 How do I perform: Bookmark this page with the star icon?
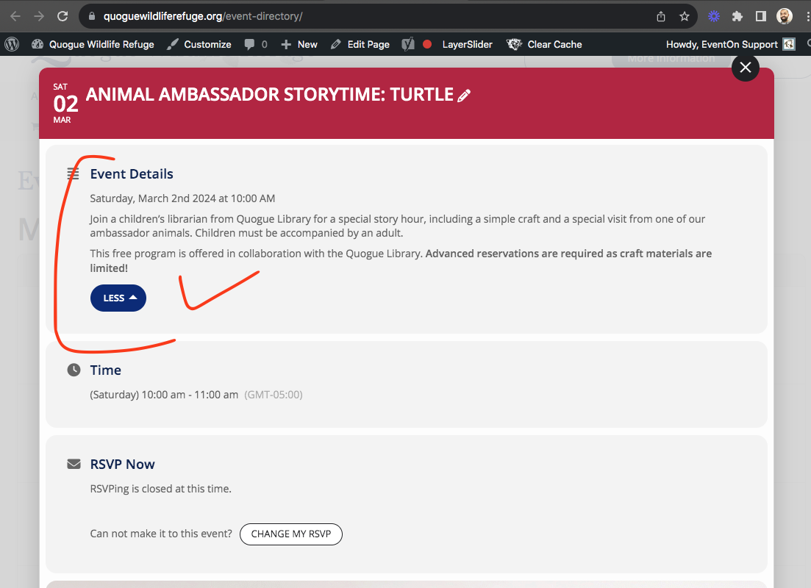click(685, 17)
